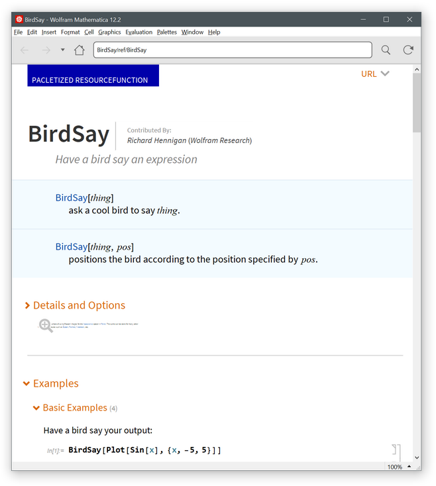Reload the documentation page
The image size is (436, 486).
[408, 50]
